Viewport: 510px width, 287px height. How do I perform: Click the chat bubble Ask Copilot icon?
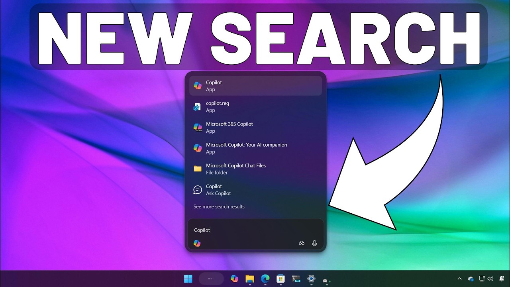pos(198,189)
